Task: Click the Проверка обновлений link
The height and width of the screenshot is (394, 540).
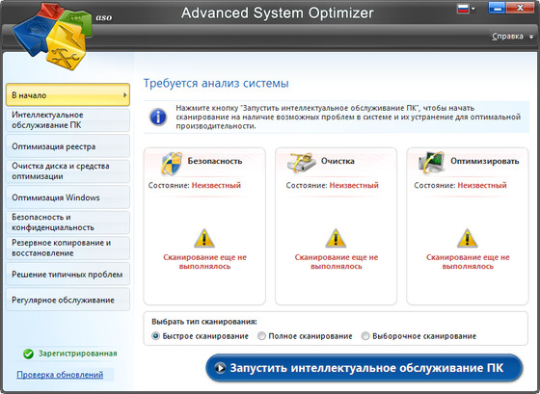Action: (60, 375)
